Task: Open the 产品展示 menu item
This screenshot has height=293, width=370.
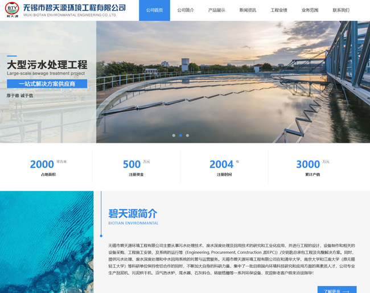Action: pyautogui.click(x=216, y=10)
